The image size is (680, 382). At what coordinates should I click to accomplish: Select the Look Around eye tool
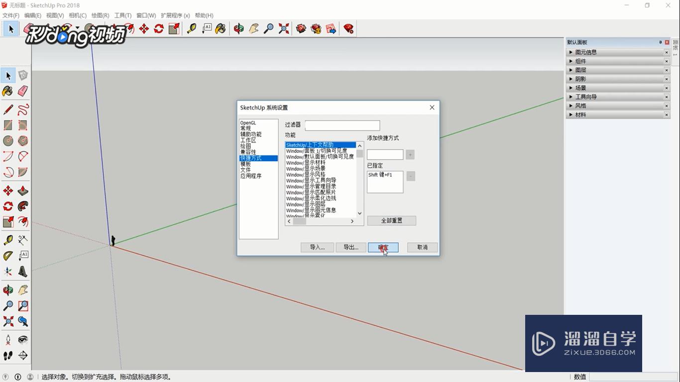pyautogui.click(x=23, y=340)
